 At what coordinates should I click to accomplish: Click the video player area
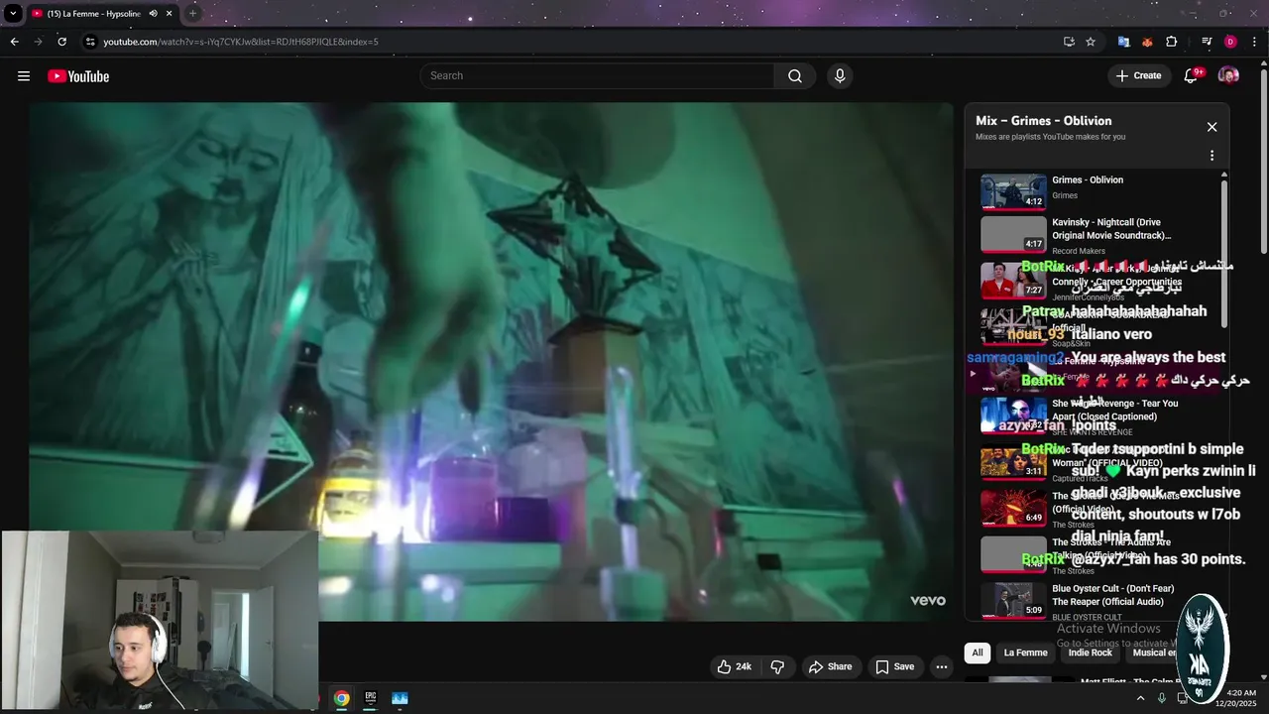coord(491,362)
